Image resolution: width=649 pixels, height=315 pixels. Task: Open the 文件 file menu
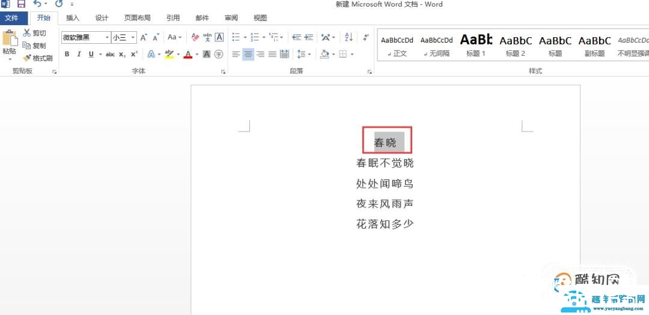click(11, 18)
